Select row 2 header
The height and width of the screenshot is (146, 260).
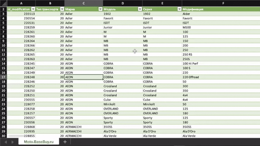(3, 9)
